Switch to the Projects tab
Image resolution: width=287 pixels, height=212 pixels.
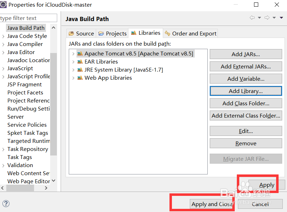[x=113, y=33]
